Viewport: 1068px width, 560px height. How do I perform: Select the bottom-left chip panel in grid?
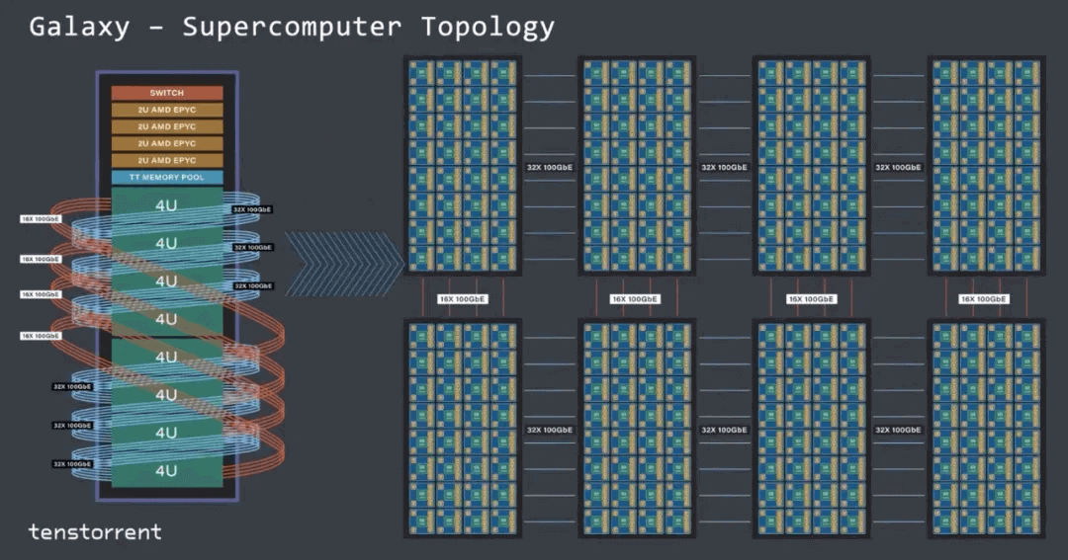(x=462, y=429)
